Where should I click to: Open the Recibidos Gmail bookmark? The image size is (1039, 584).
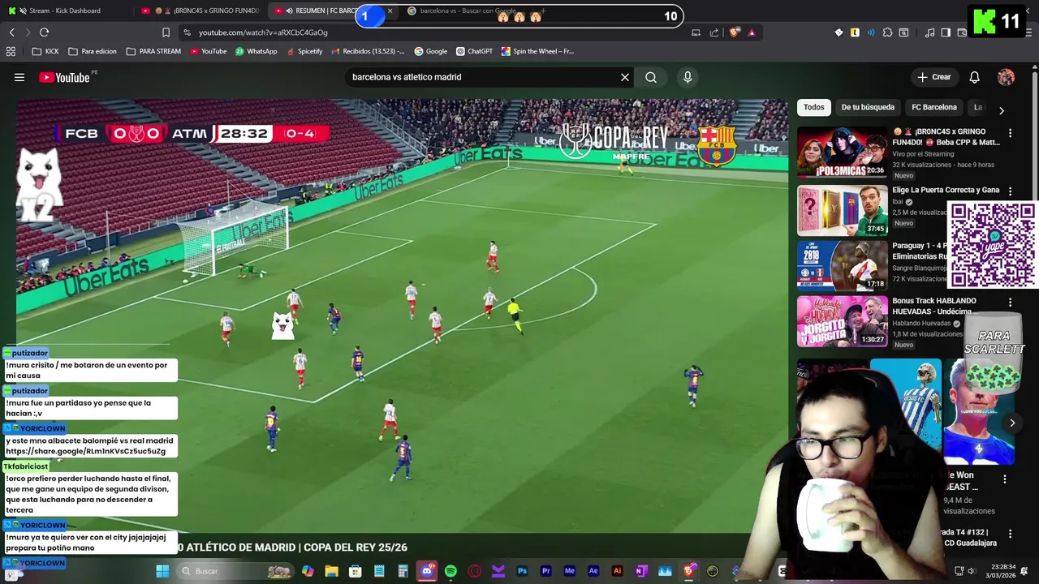(368, 51)
